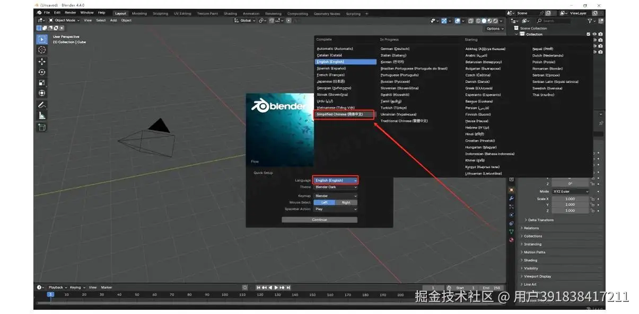This screenshot has width=639, height=314.
Task: Expand the Relations panel
Action: click(x=531, y=228)
